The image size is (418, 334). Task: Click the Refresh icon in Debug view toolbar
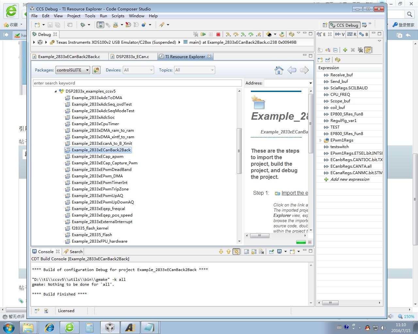click(291, 34)
